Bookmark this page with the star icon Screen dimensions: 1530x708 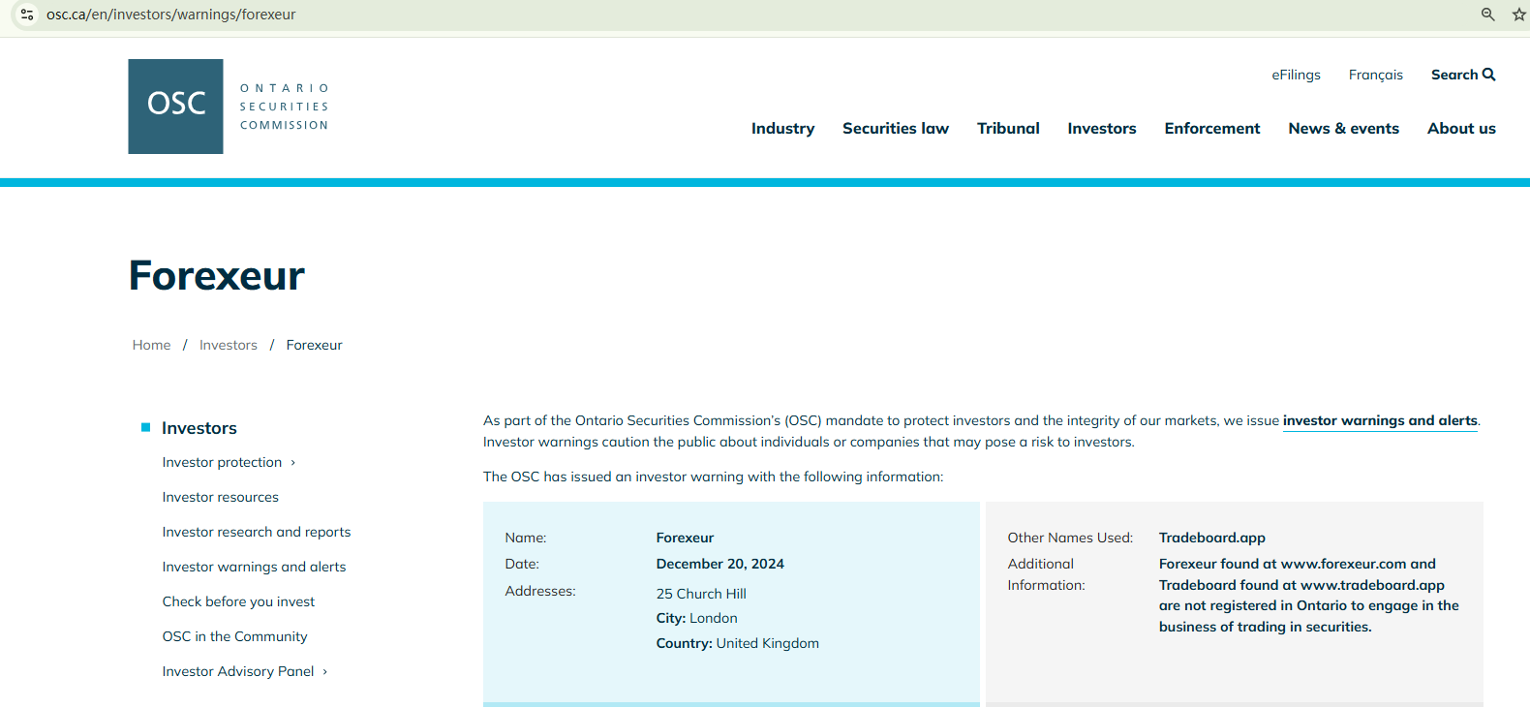(1519, 15)
